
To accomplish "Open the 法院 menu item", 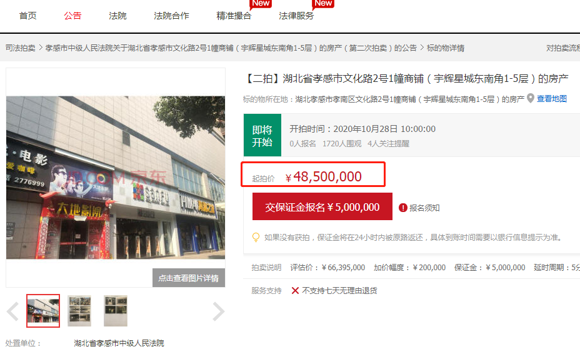I will click(117, 16).
